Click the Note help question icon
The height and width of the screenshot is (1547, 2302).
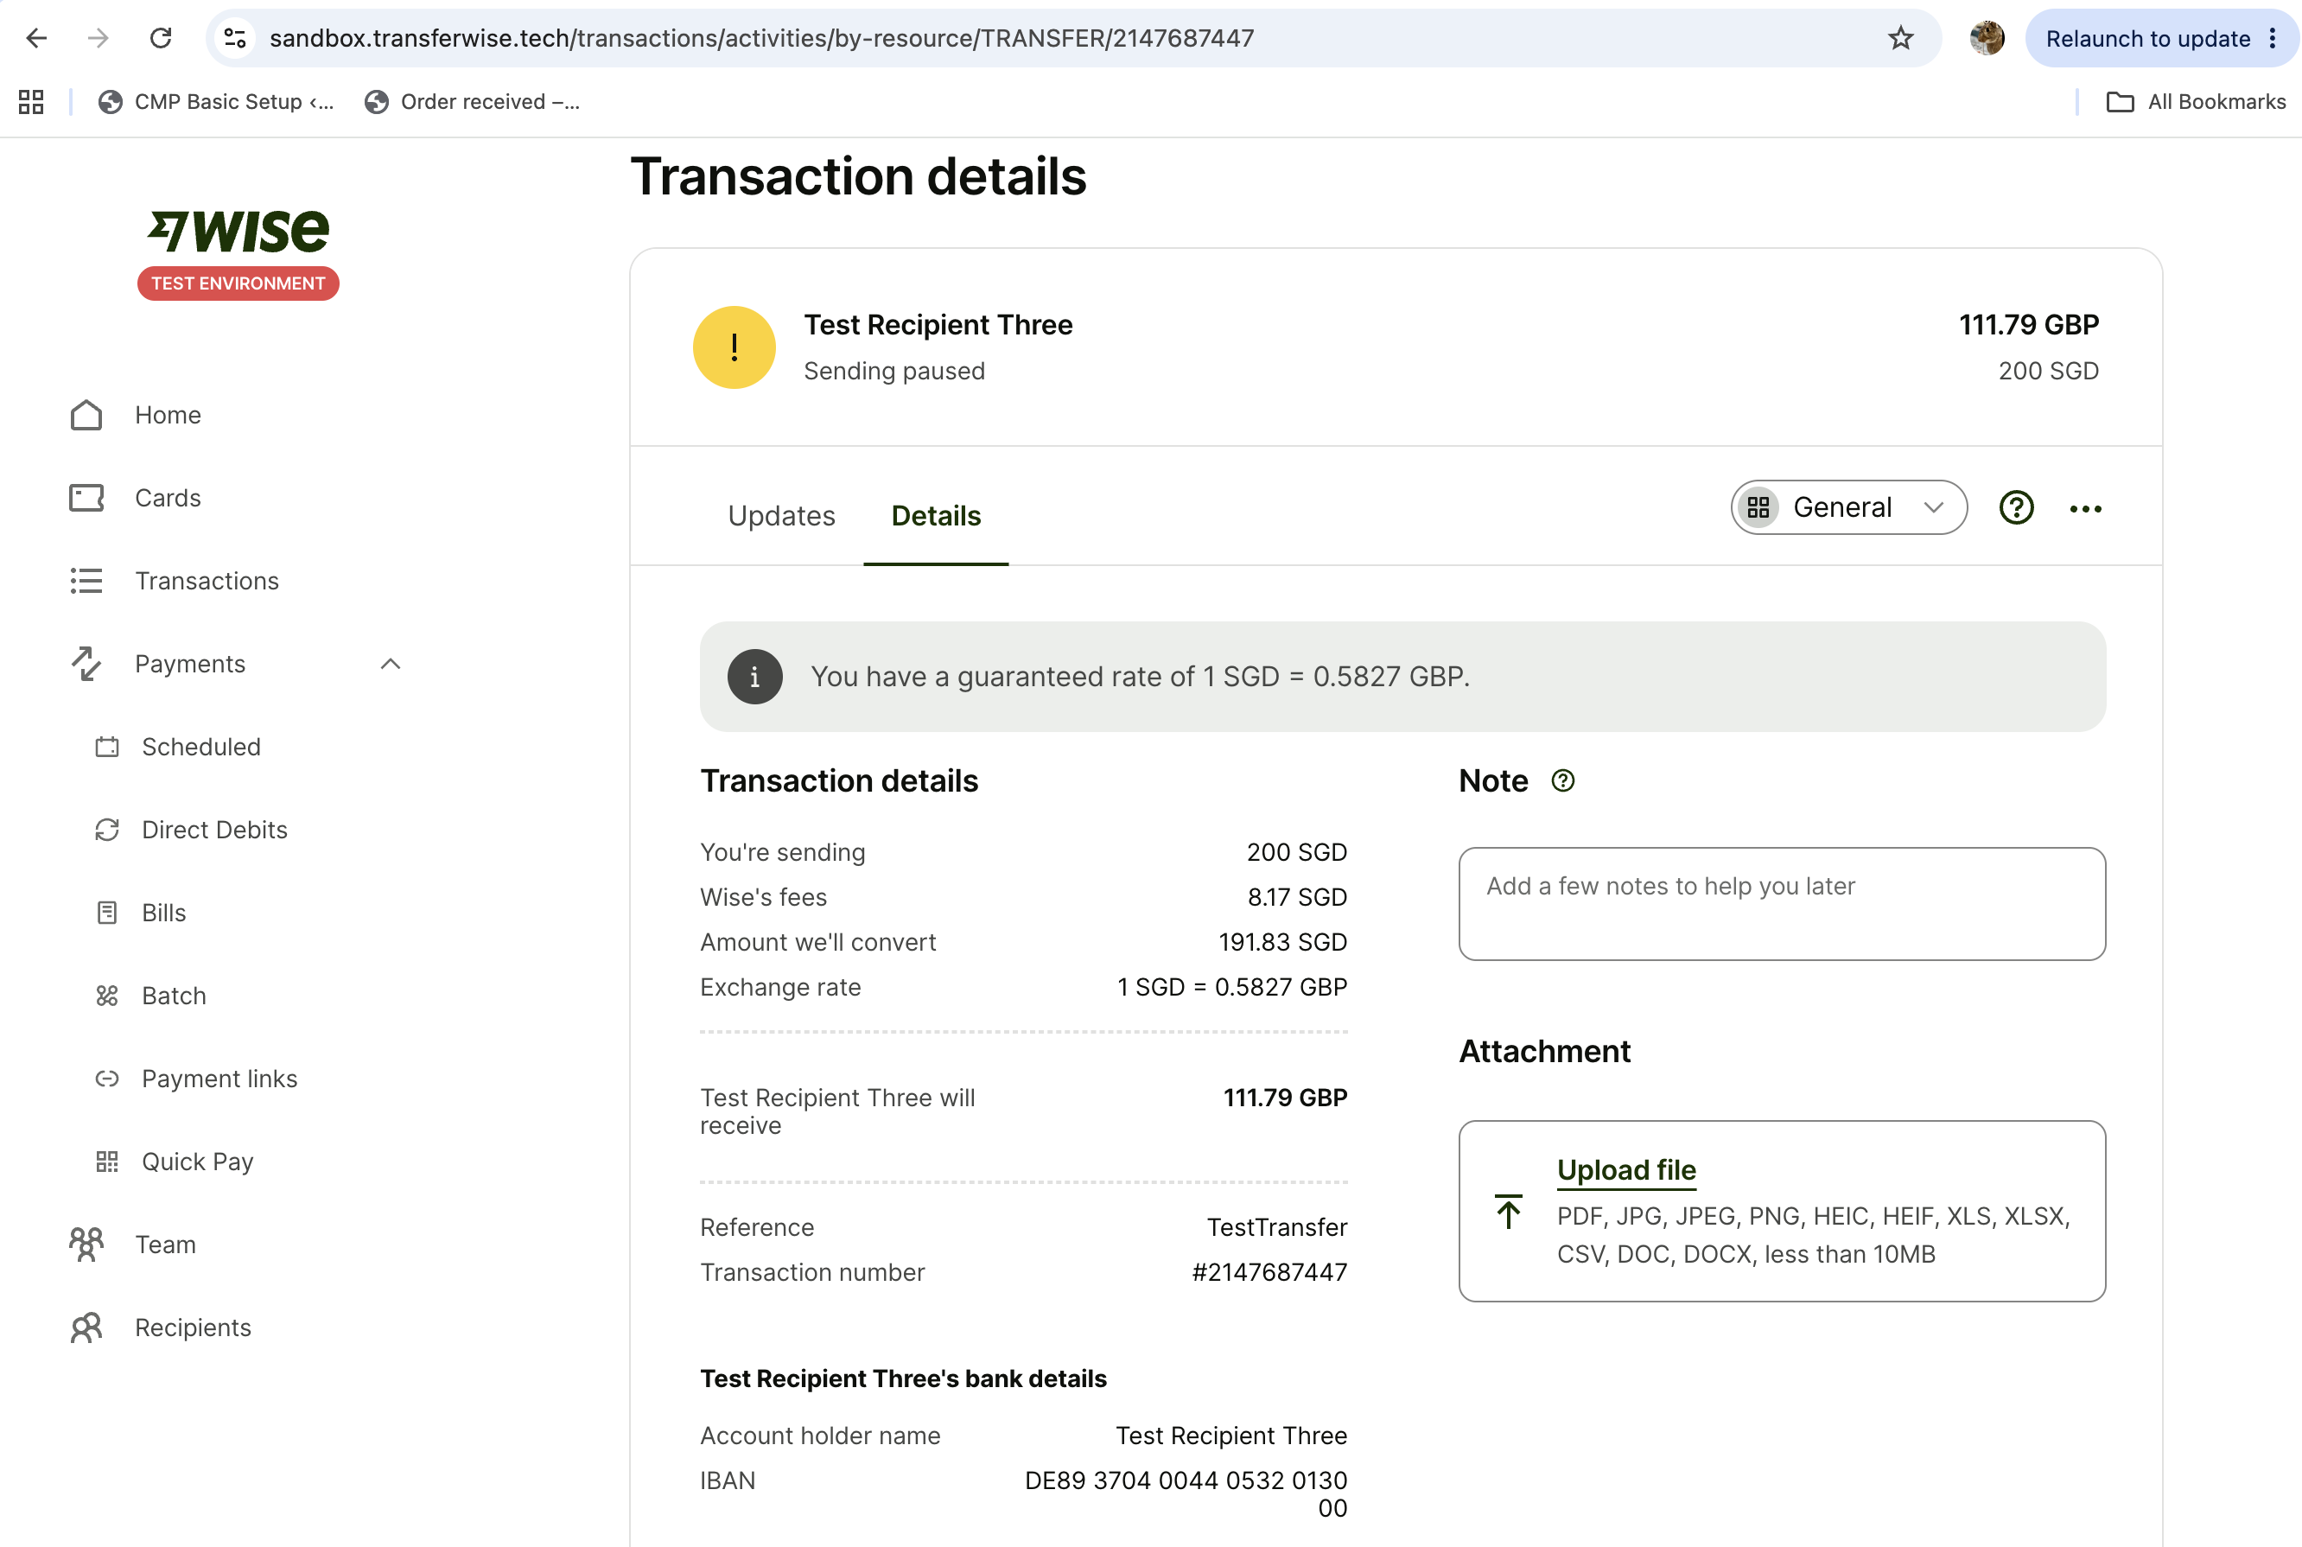point(1562,780)
